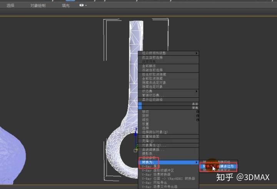Select 结束隔离 menu entry
Screen dimensions: 277x189
point(169,62)
